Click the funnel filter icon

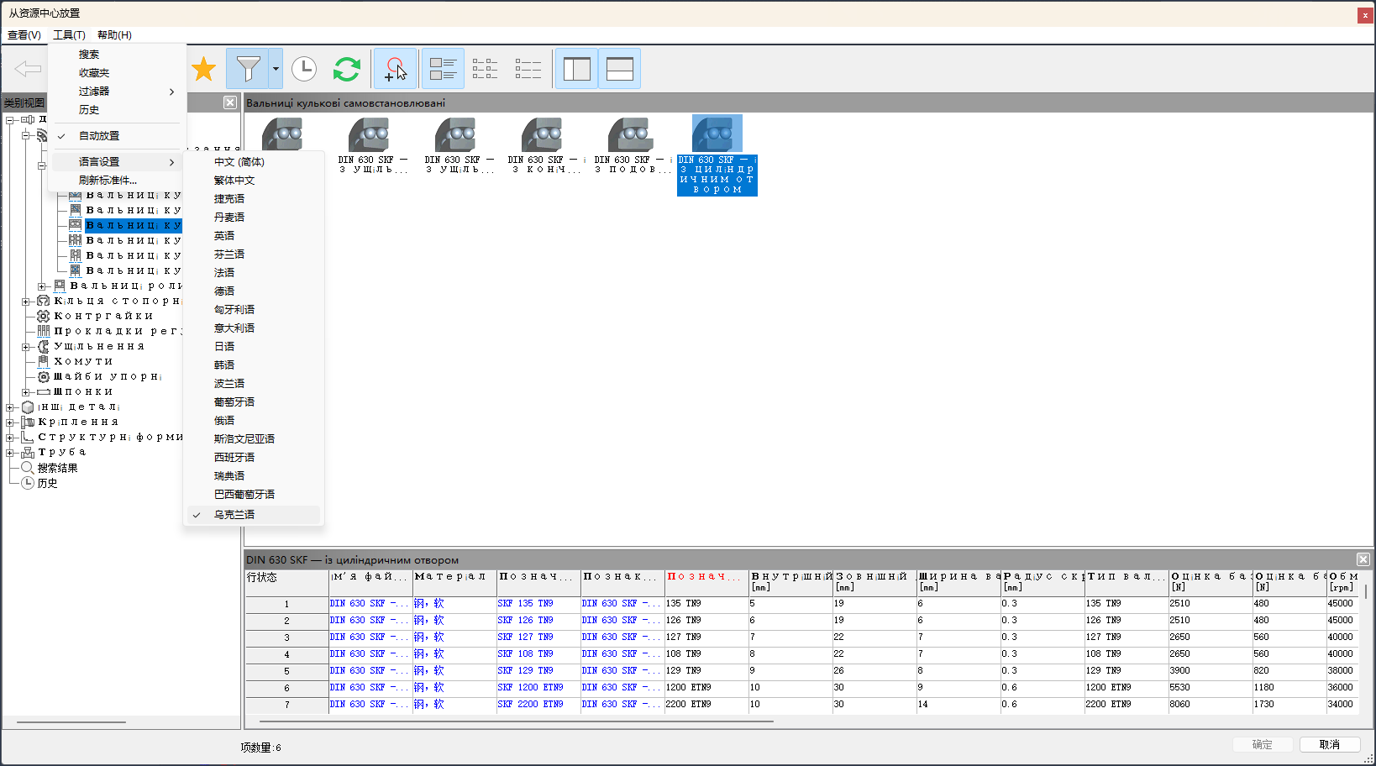(x=248, y=69)
